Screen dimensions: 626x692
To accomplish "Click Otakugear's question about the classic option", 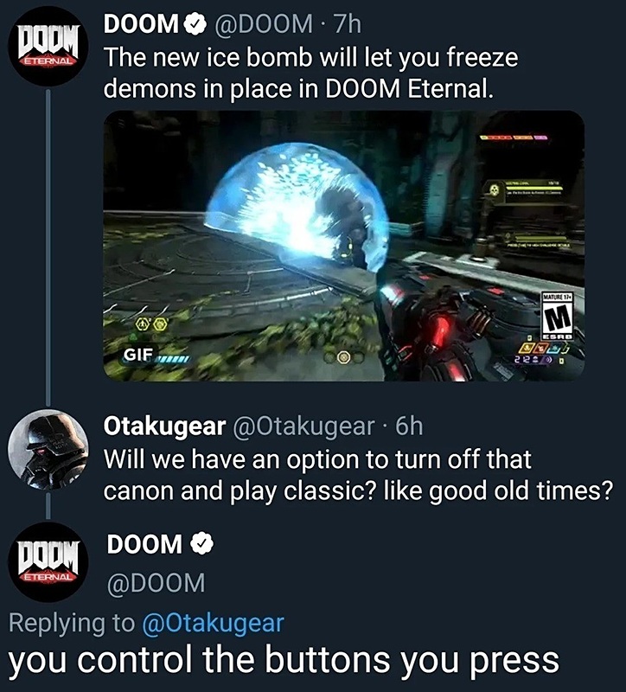I will pyautogui.click(x=358, y=475).
